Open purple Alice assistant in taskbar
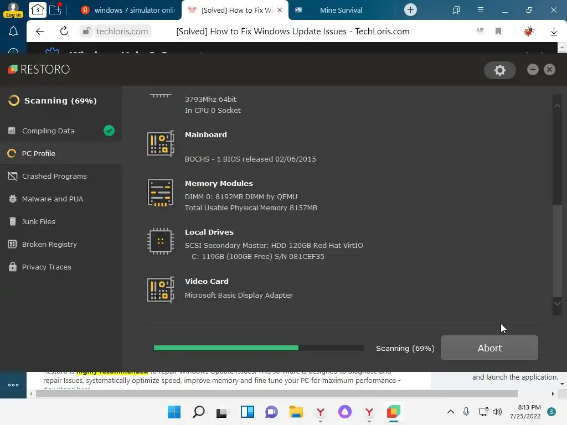The width and height of the screenshot is (567, 425). pos(344,412)
